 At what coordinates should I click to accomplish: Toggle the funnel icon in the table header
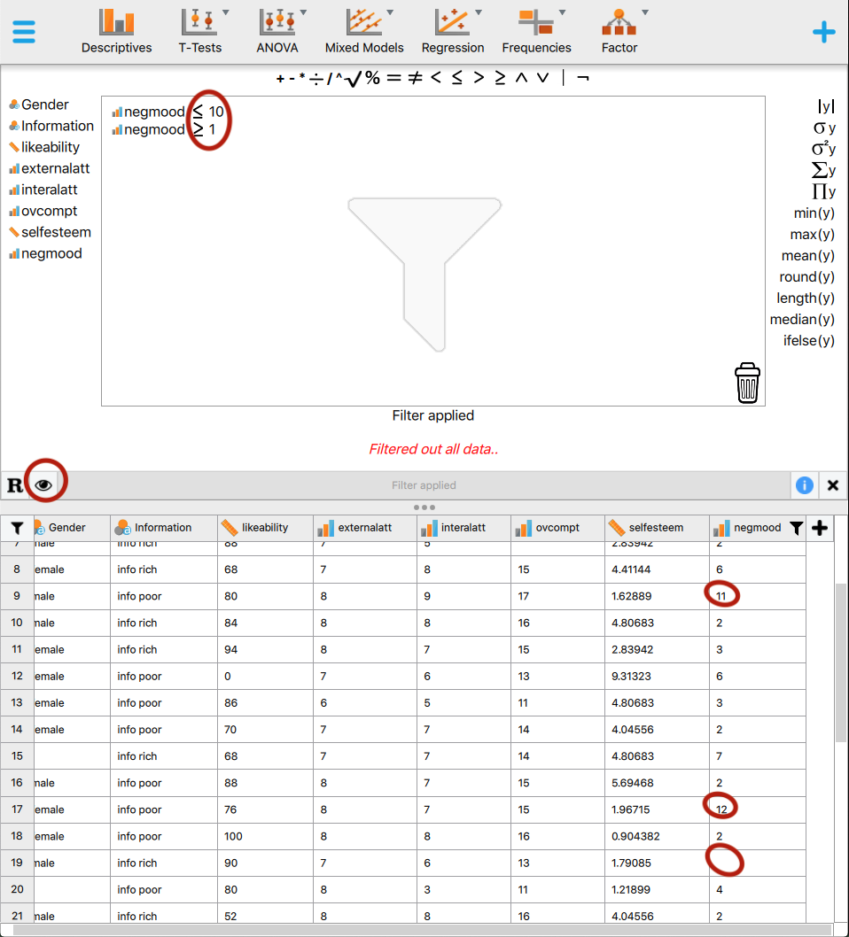coord(17,527)
